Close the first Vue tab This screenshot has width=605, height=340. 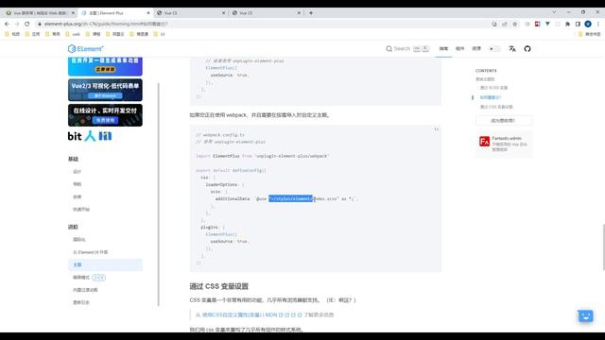point(73,12)
